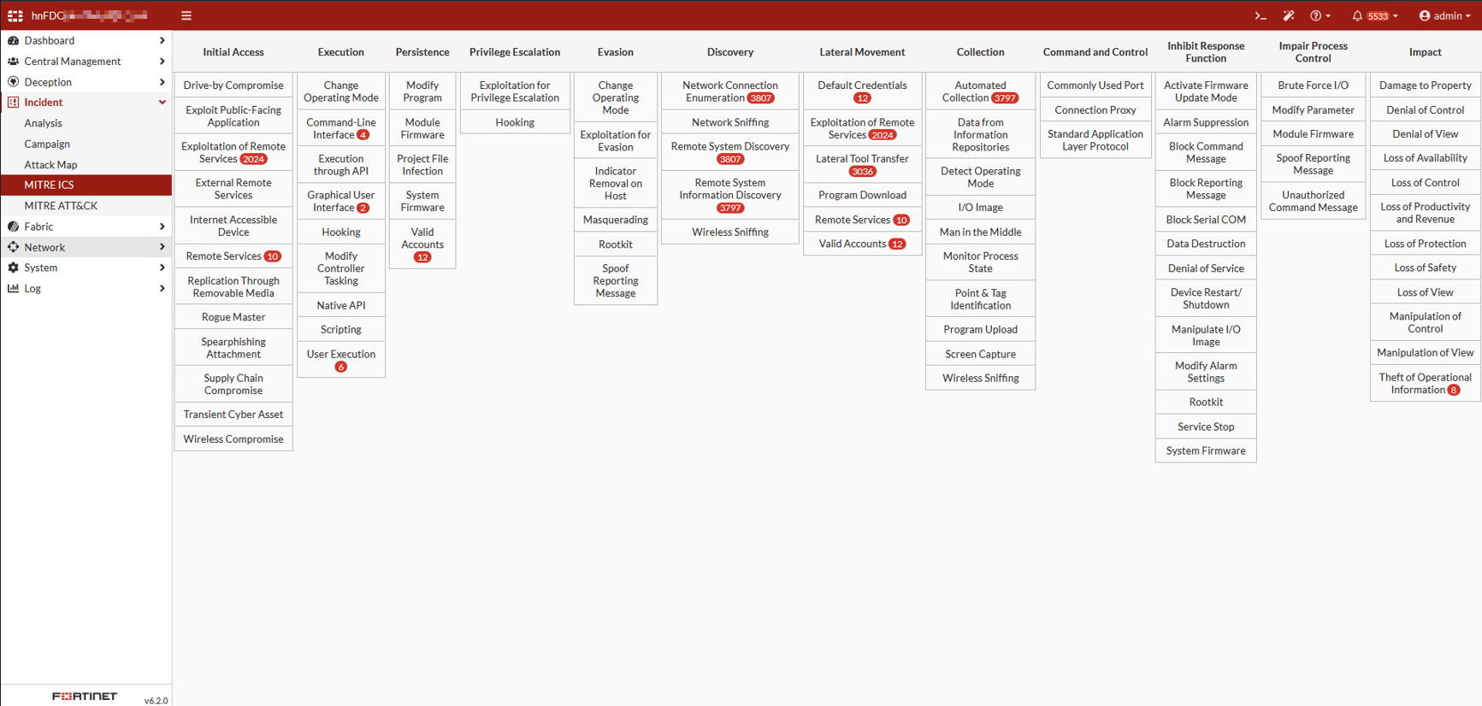Select Brute Force I/O technique
Image resolution: width=1482 pixels, height=706 pixels.
1314,85
